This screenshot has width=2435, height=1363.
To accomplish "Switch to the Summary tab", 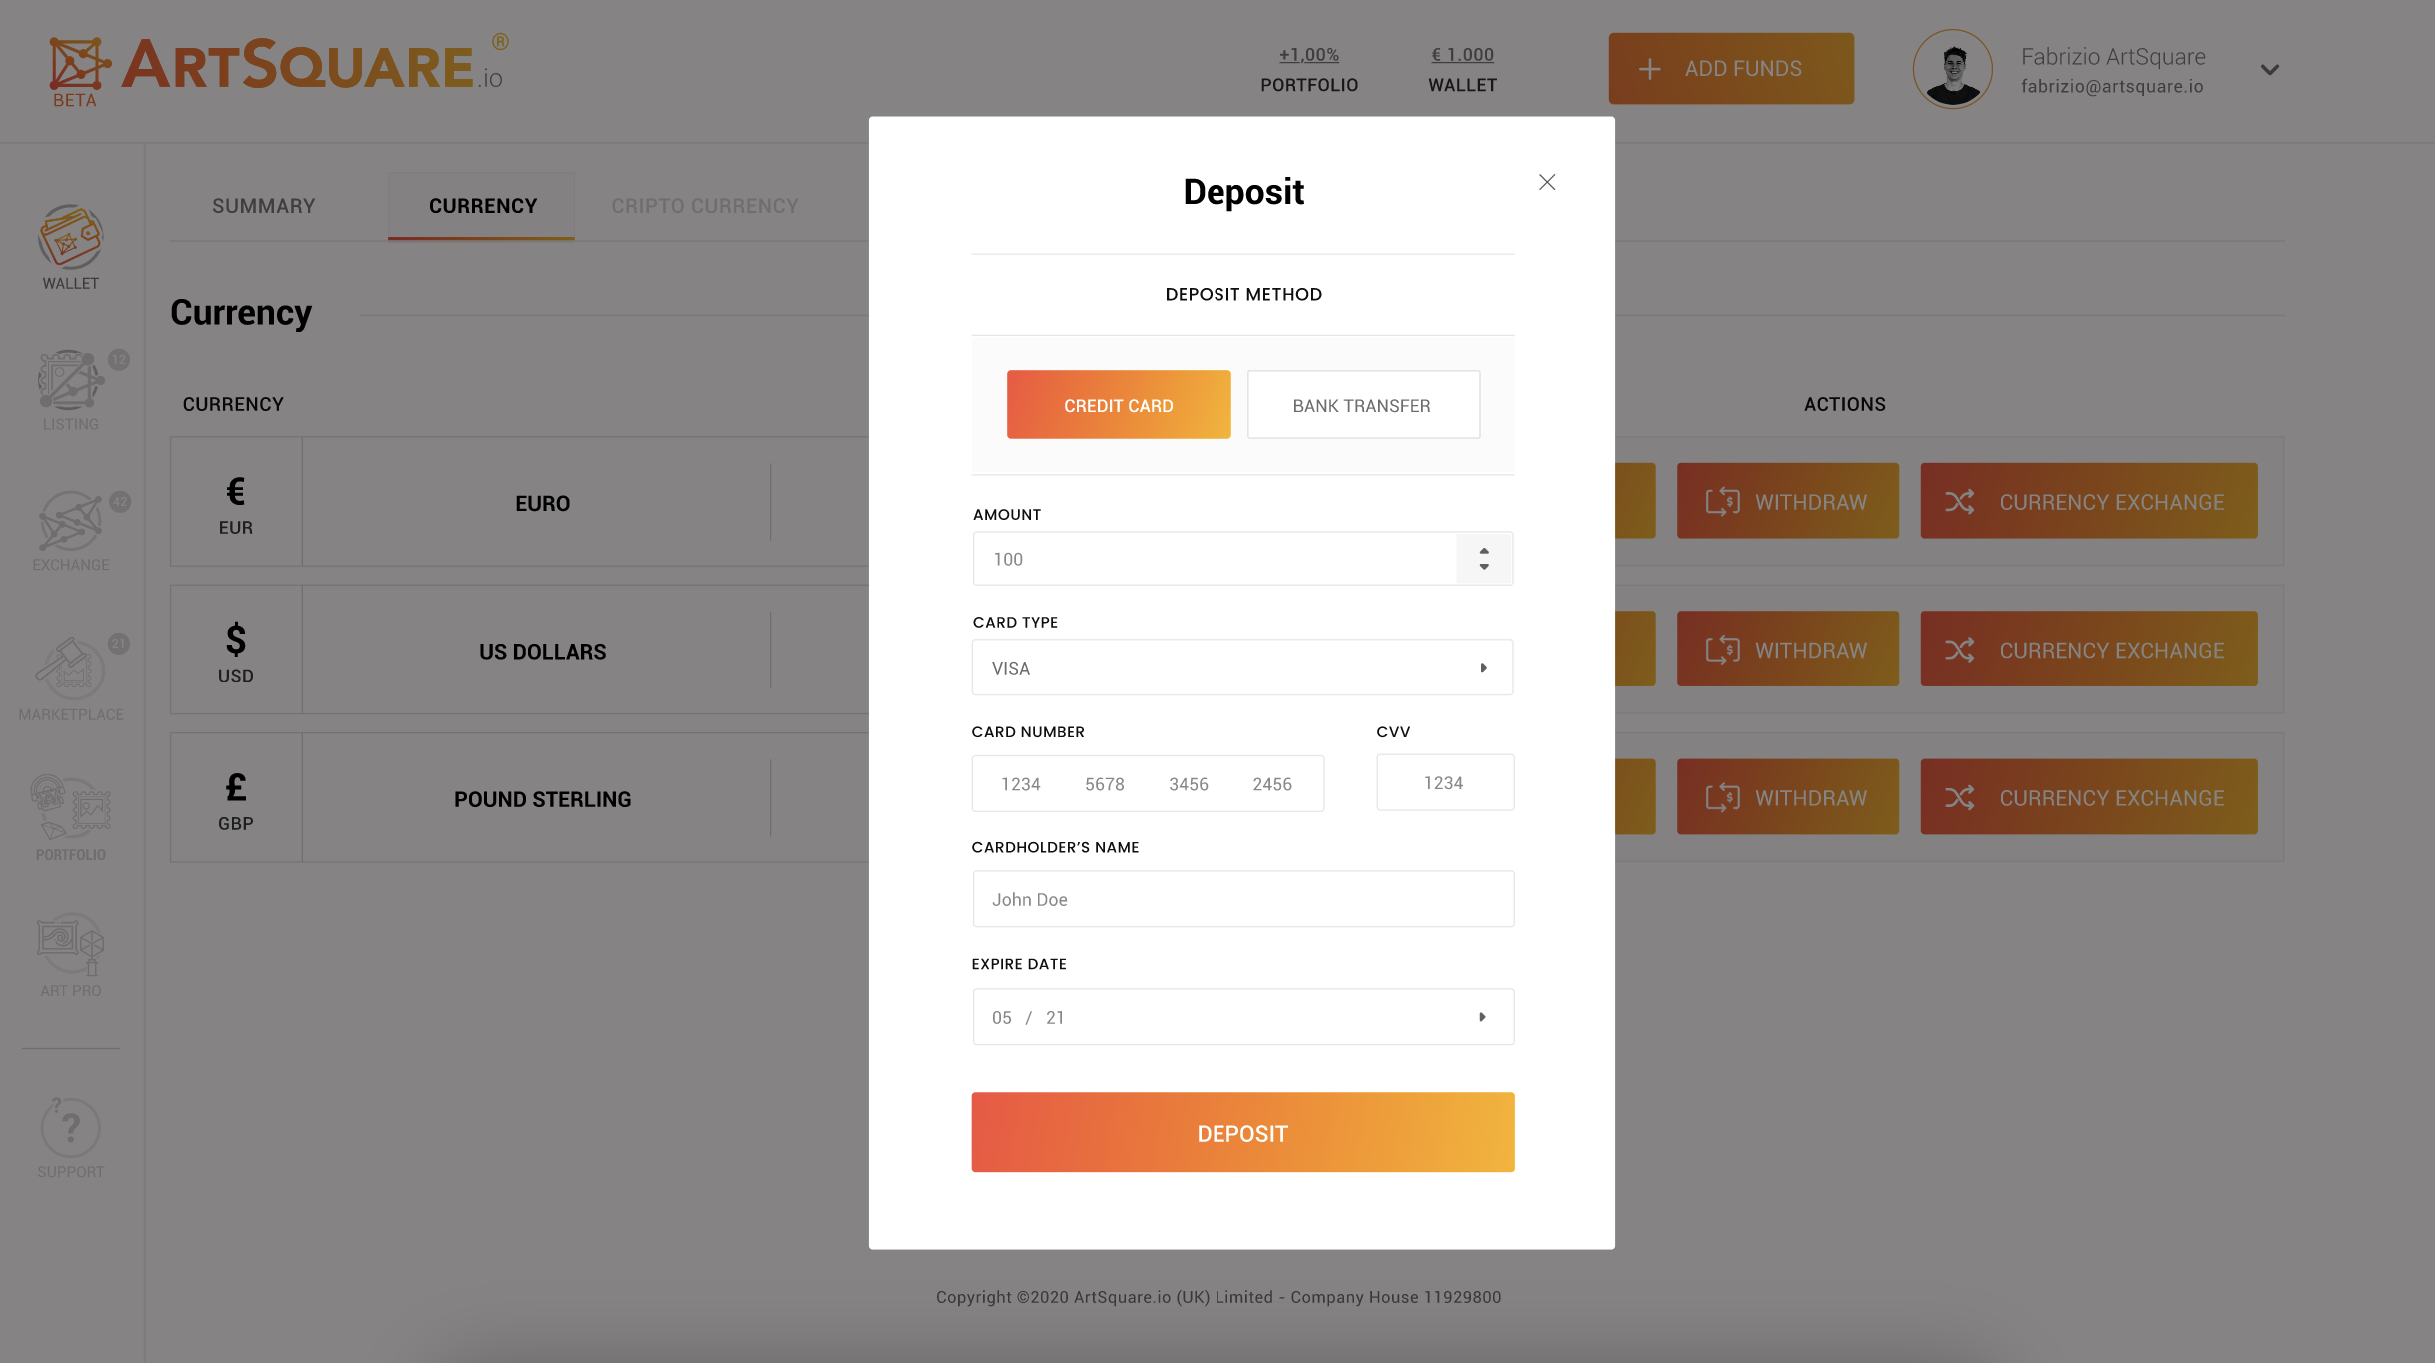I will point(263,206).
